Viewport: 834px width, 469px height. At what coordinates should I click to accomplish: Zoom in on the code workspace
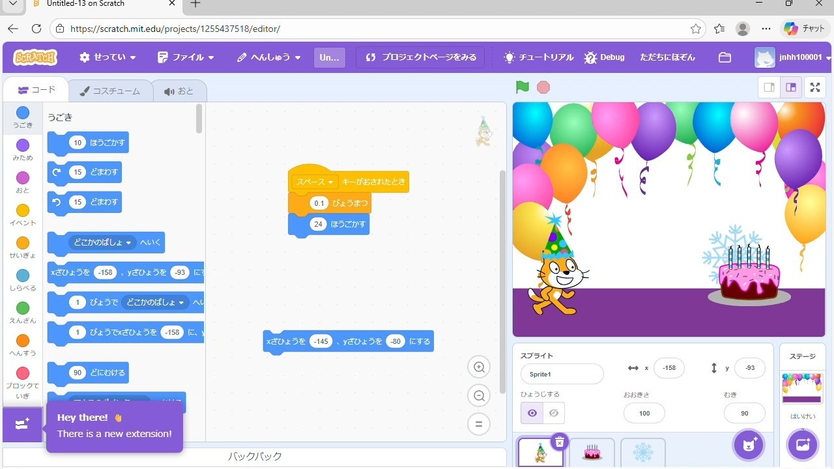pos(479,367)
